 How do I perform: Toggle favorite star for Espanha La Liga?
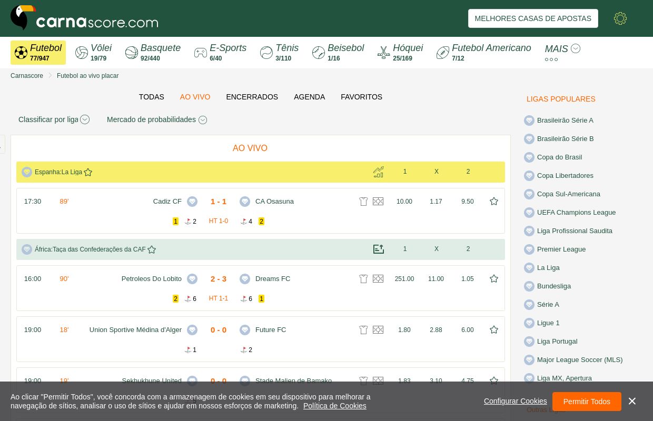[x=88, y=172]
